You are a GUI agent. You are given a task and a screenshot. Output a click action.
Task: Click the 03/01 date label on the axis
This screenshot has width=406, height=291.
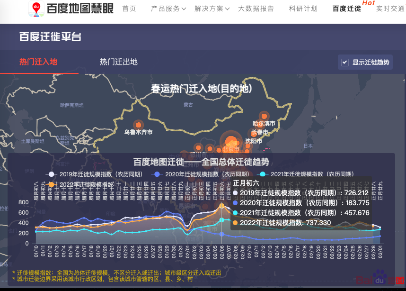(x=380, y=251)
